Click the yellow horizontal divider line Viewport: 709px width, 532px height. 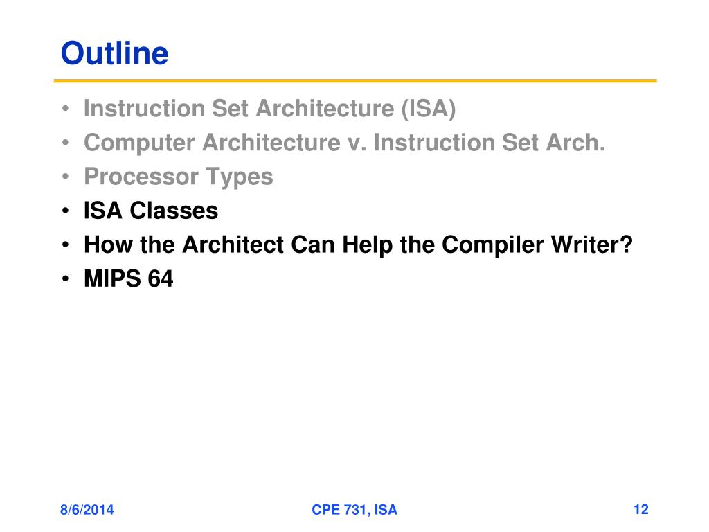pyautogui.click(x=355, y=81)
